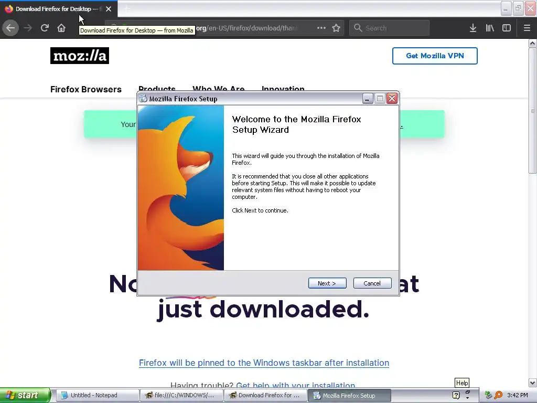Minimize the Firefox browser window
The image size is (537, 403).
tap(506, 8)
